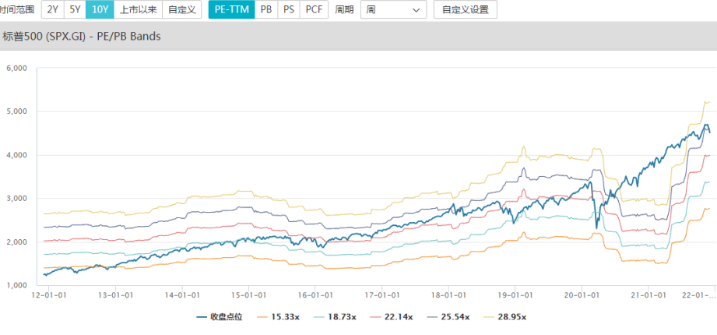Select the 2Y time range
The height and width of the screenshot is (335, 717).
[53, 9]
